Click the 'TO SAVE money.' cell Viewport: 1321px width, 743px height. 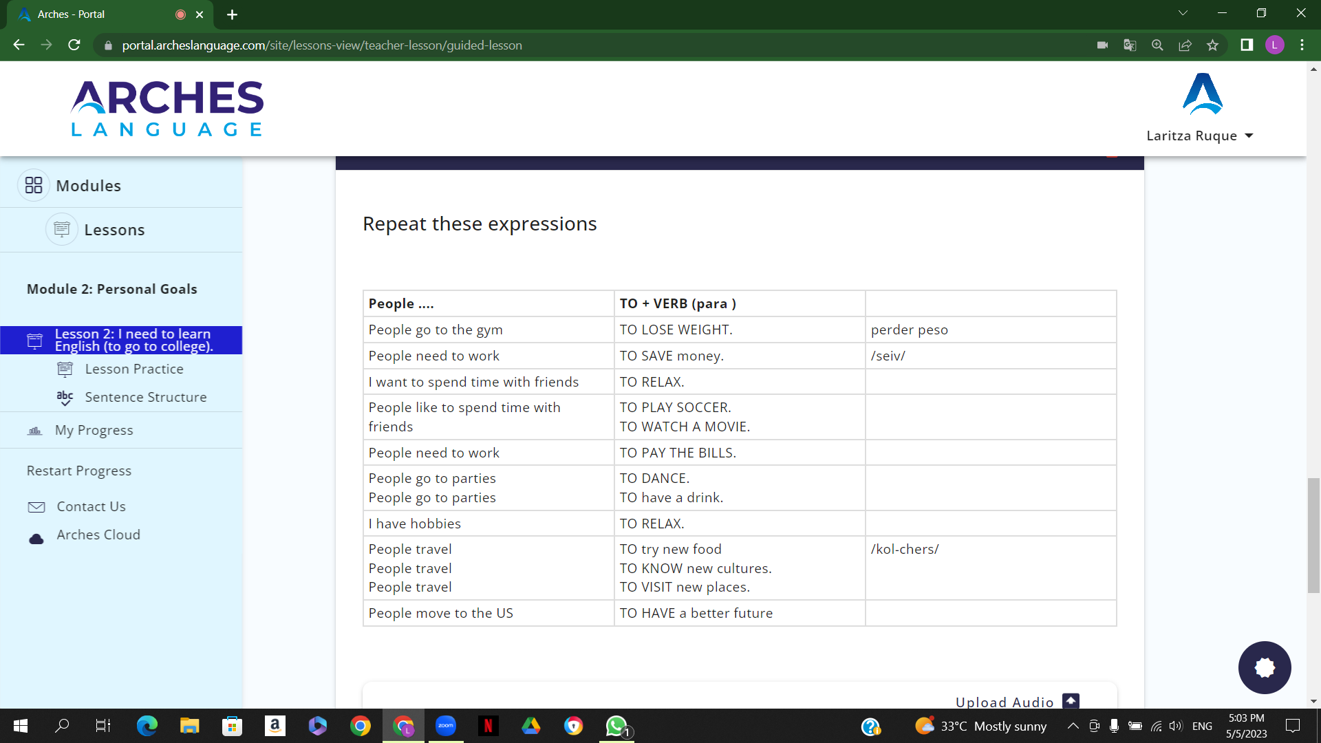(740, 356)
